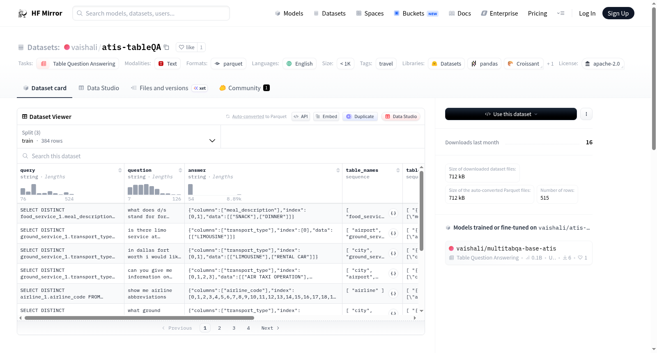The height and width of the screenshot is (353, 657).
Task: Select the Text modality tag
Action: coord(168,64)
